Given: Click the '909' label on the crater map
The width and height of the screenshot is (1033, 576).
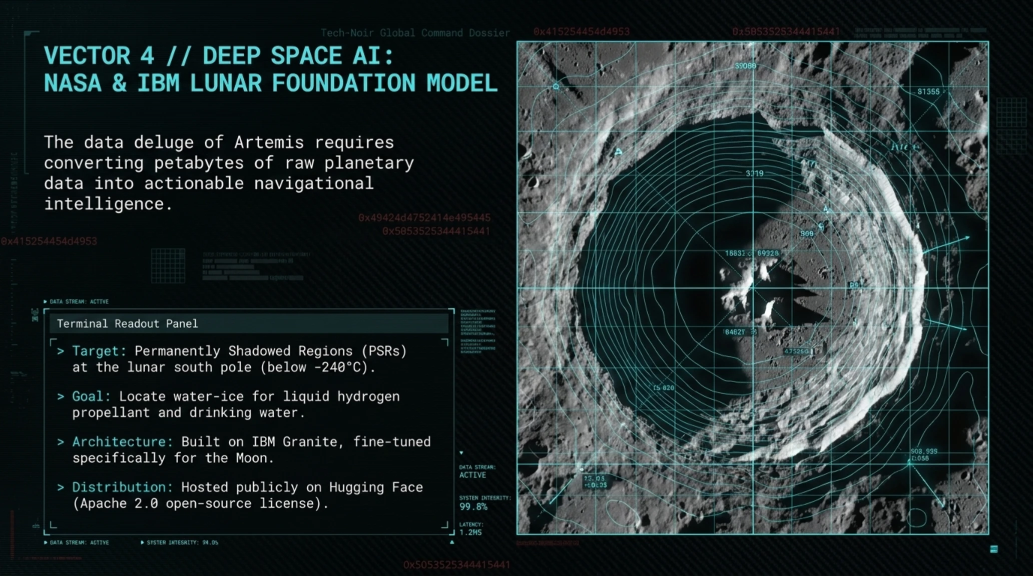Looking at the screenshot, I should (x=807, y=233).
